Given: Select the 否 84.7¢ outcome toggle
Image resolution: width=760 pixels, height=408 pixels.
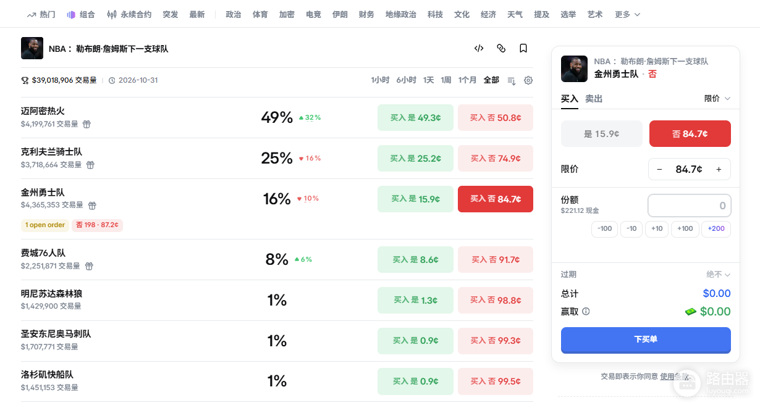Looking at the screenshot, I should pos(690,133).
